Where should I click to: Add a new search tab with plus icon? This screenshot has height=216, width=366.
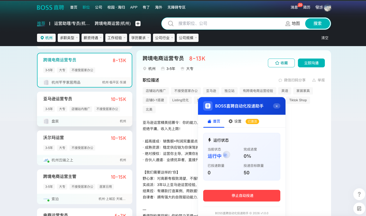pos(138,23)
